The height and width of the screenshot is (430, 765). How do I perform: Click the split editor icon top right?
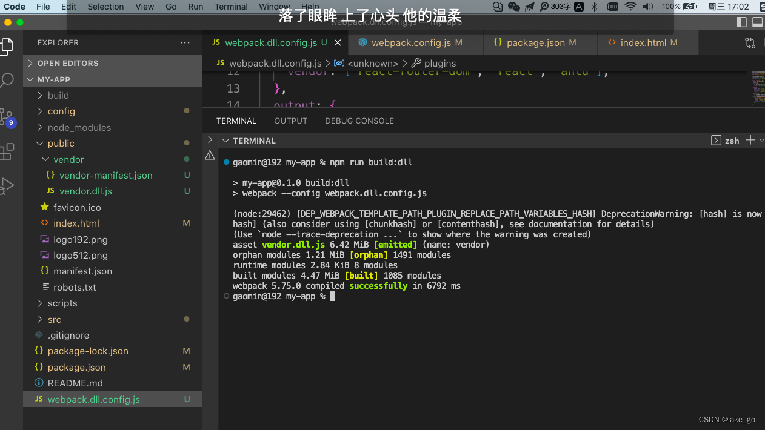click(x=750, y=43)
